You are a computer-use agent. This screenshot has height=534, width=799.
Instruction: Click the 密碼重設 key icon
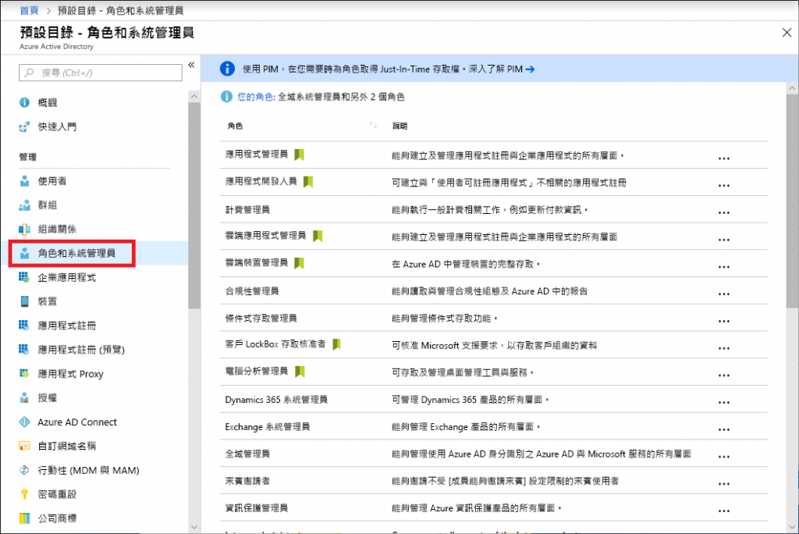[x=24, y=493]
